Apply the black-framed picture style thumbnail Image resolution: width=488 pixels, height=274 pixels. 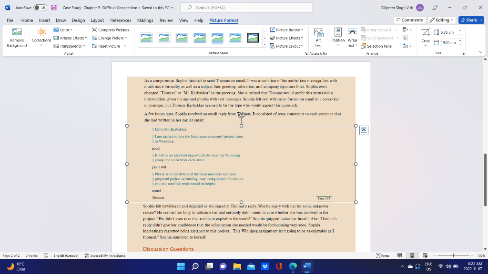253,38
